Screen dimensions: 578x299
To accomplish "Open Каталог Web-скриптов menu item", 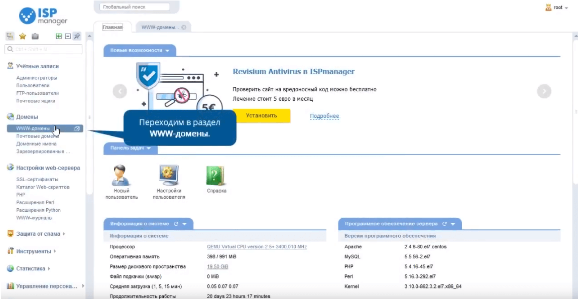I will click(43, 187).
